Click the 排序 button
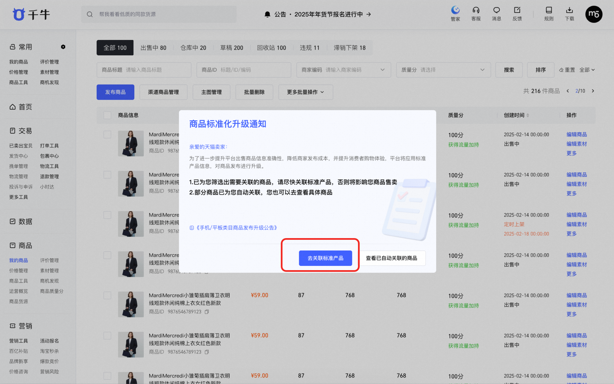 tap(541, 70)
